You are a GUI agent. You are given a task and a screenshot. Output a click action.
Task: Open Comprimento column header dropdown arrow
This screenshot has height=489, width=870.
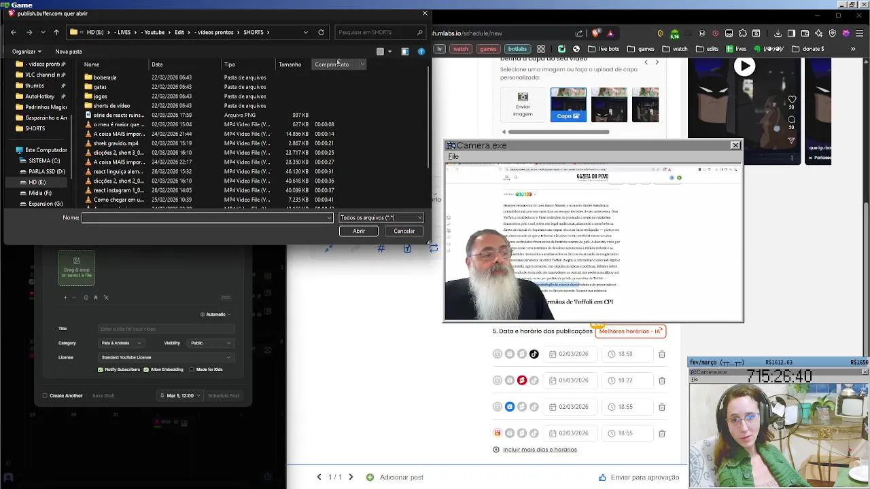click(362, 65)
